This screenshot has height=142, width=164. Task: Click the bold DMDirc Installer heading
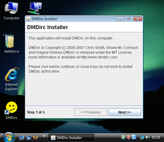[48, 27]
